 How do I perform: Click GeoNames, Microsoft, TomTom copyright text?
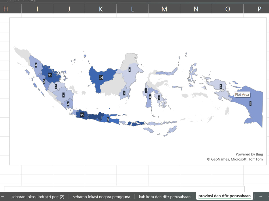(235, 159)
